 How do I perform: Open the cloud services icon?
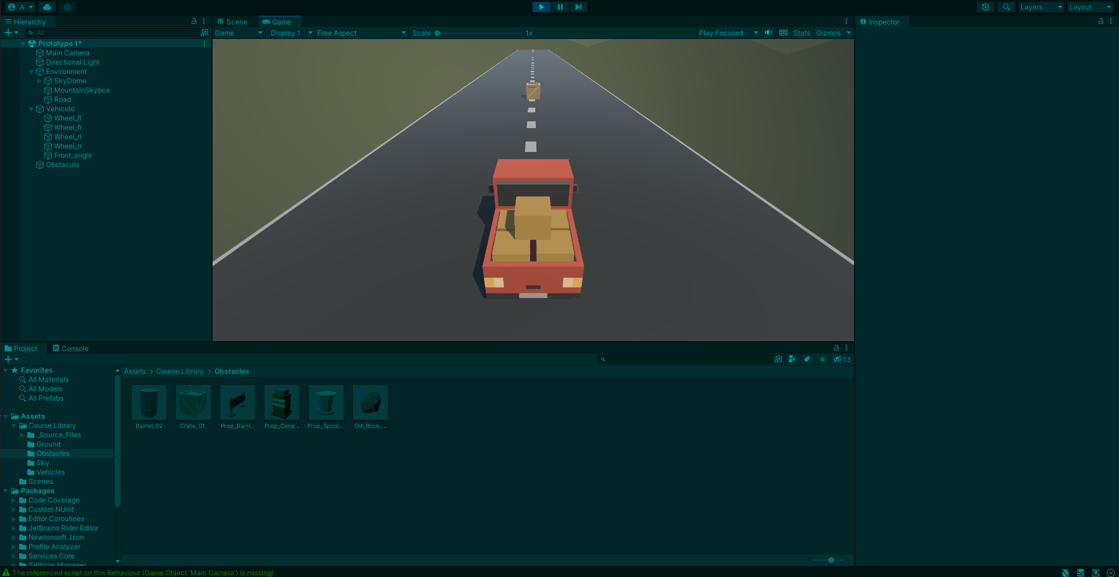(47, 7)
